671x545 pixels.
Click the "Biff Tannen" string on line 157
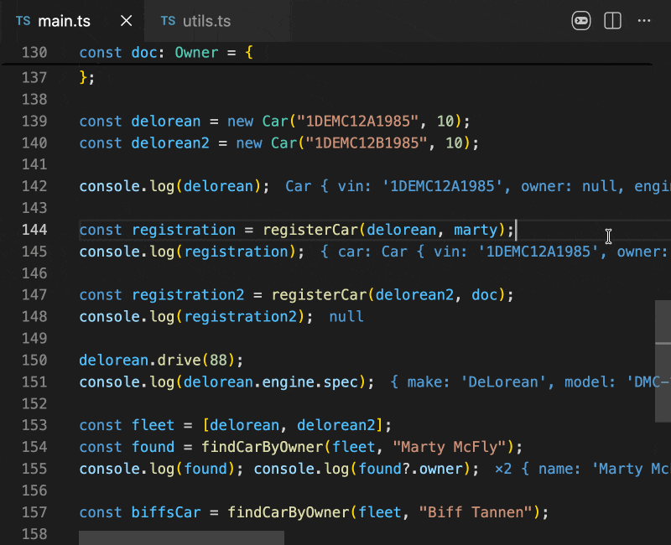tap(476, 512)
